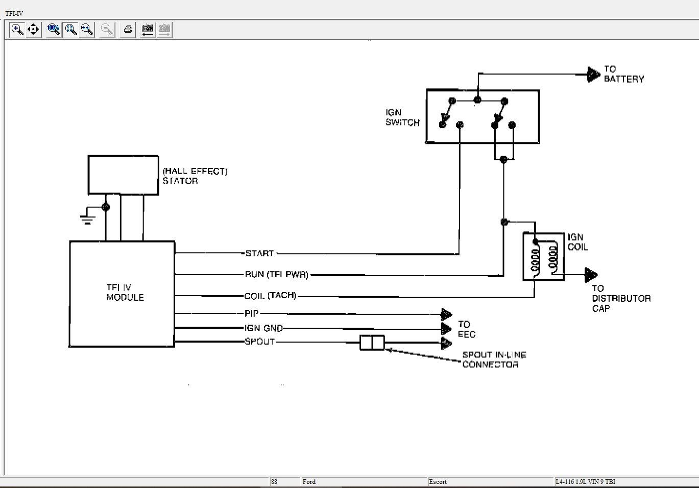Screen dimensions: 699x488
Task: Click the TO BATTERY arrow
Action: (593, 75)
